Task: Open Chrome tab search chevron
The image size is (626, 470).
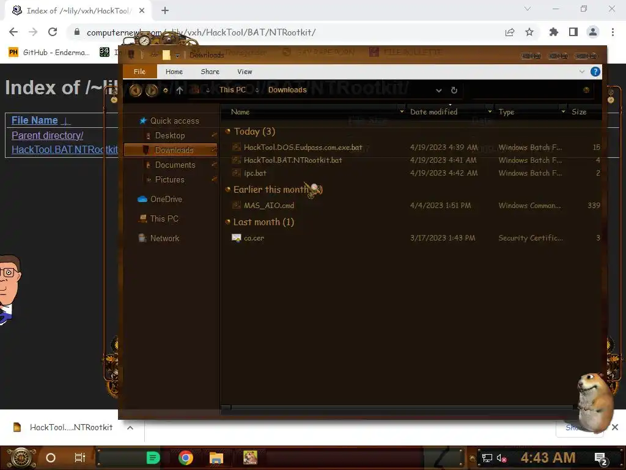Action: [528, 9]
